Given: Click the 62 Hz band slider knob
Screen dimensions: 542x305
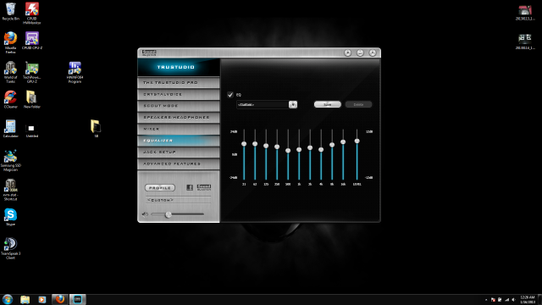Looking at the screenshot, I should click(x=255, y=144).
